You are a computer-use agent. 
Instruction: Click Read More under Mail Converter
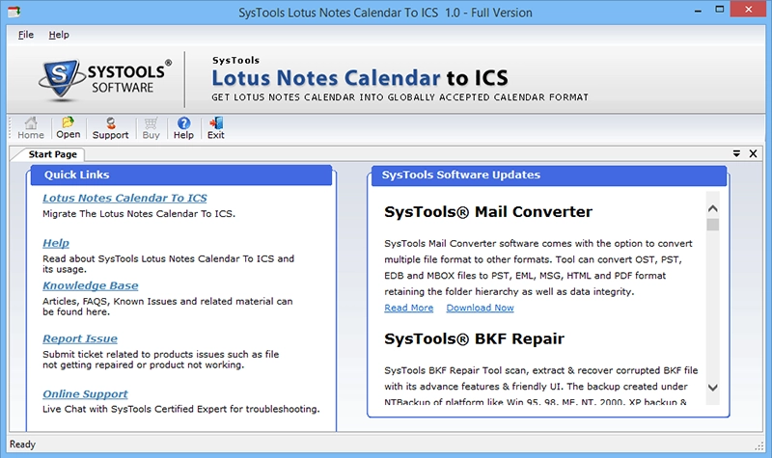[x=408, y=308]
